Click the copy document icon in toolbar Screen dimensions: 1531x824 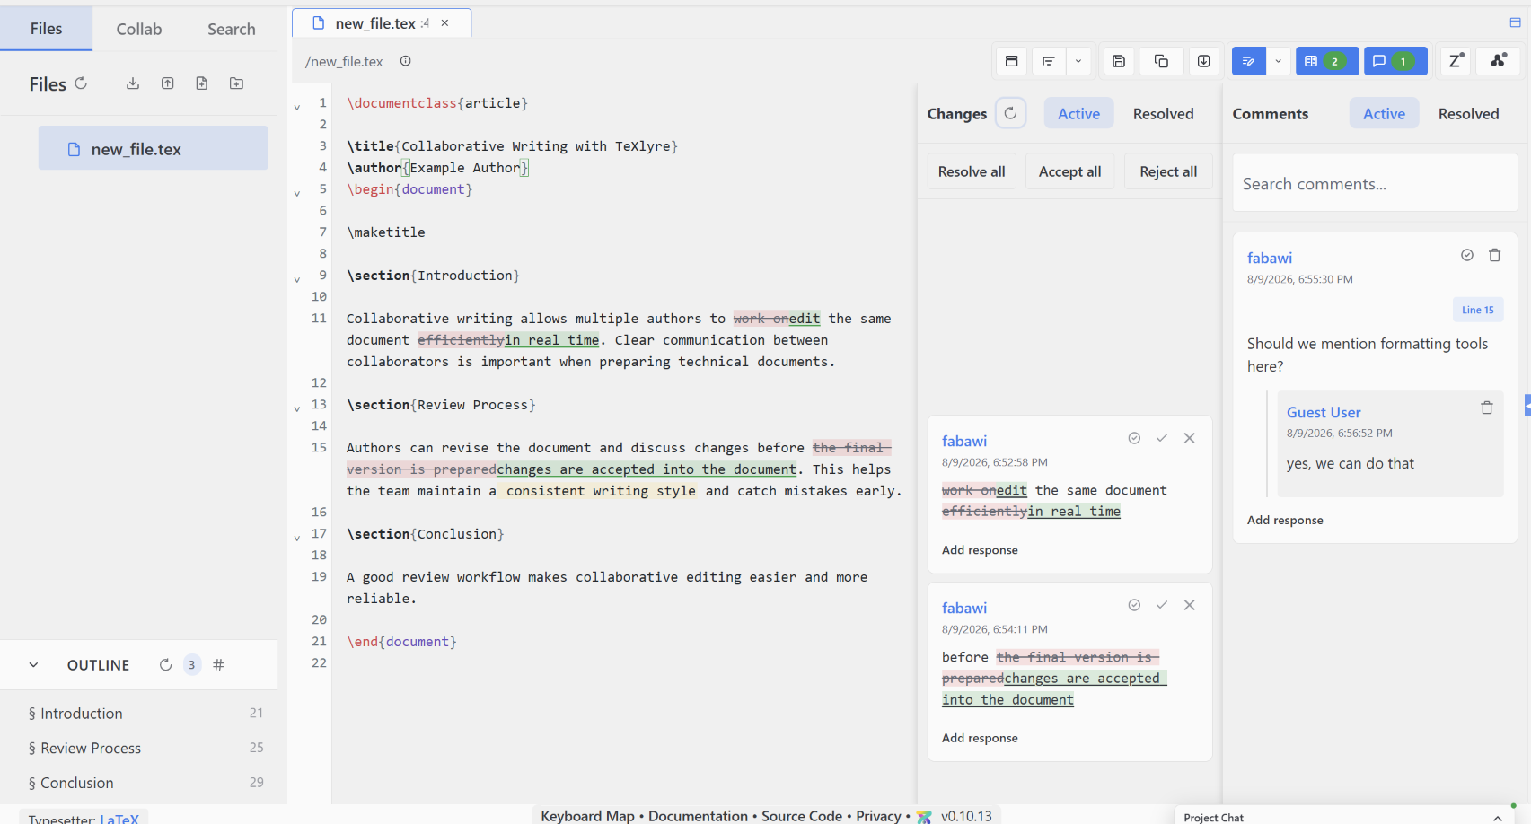pyautogui.click(x=1161, y=61)
